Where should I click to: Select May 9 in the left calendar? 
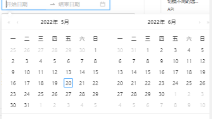[13, 72]
